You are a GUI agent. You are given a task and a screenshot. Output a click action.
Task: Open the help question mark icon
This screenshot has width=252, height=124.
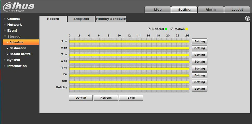(247, 18)
